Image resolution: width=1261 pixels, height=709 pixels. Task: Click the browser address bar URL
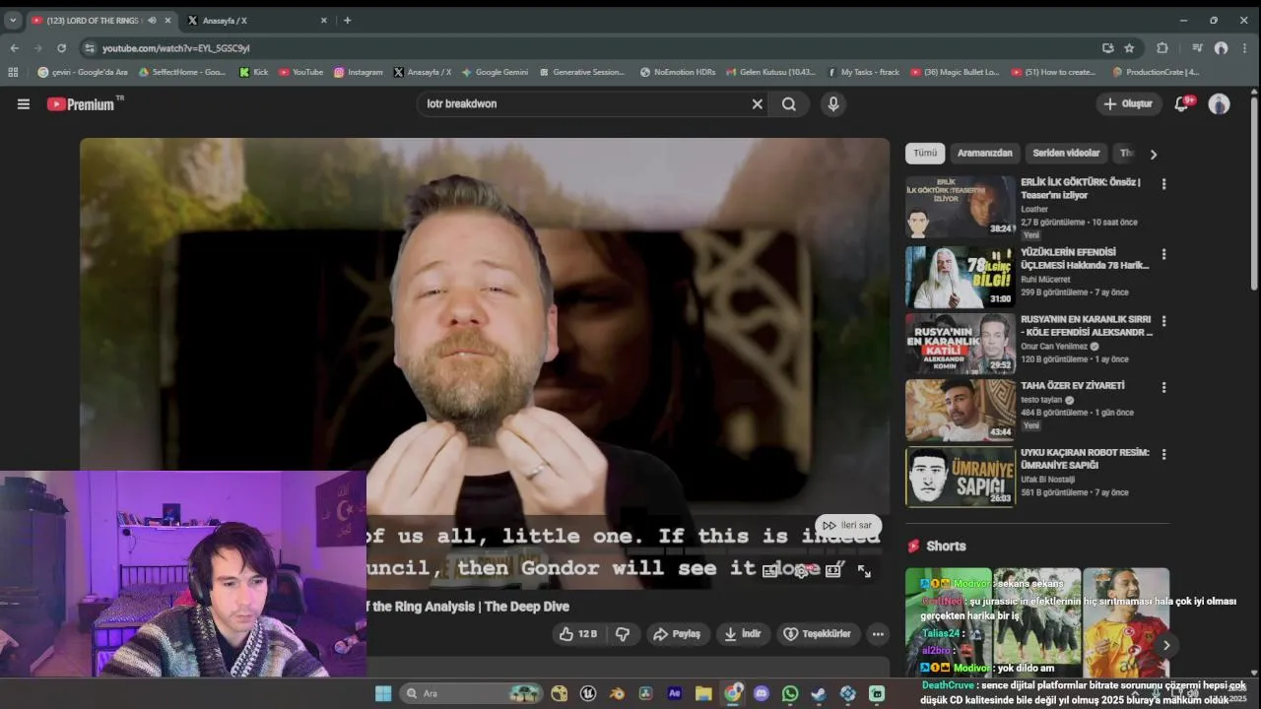176,48
